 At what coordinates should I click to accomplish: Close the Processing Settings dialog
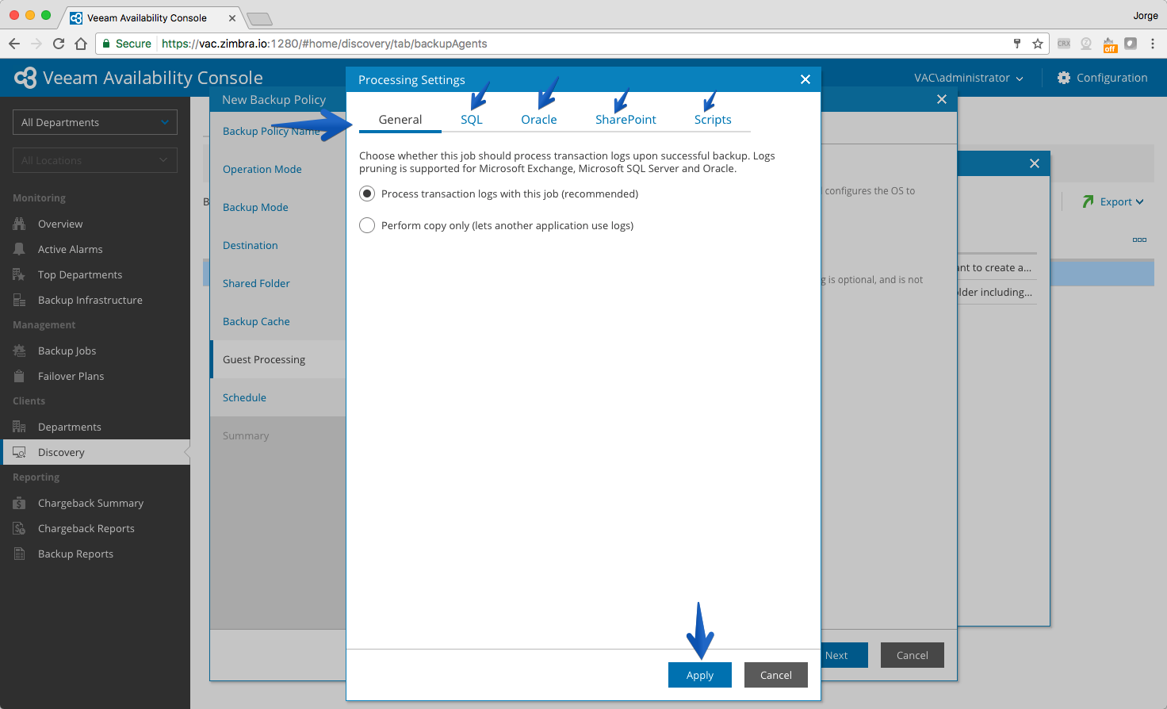coord(805,79)
